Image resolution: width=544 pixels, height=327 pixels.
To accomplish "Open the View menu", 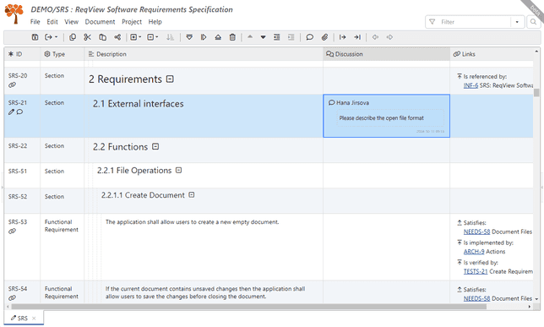I will (71, 22).
